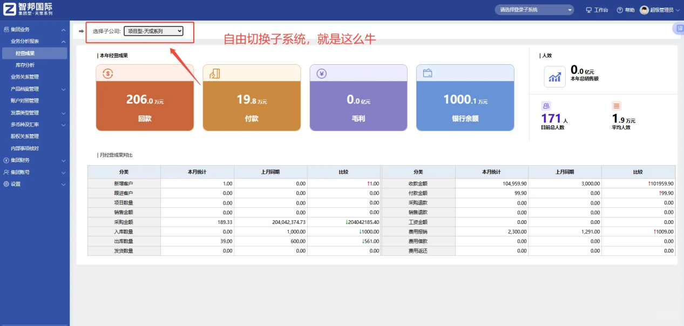
Task: Collapse the 业务分析报表 section
Action: pos(35,41)
